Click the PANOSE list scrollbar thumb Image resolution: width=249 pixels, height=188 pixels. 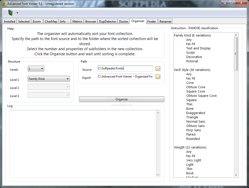tap(236, 54)
